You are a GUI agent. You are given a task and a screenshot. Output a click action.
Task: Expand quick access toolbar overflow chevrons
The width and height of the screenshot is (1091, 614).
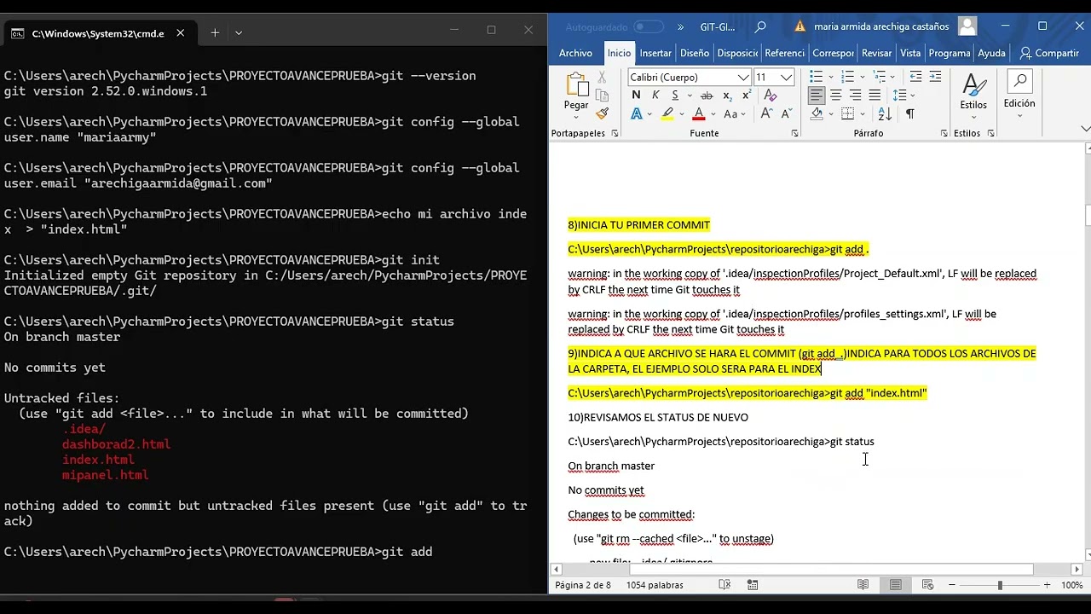pyautogui.click(x=680, y=26)
